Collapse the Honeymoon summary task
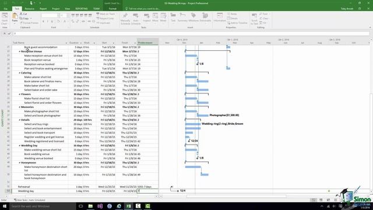 click(19, 163)
